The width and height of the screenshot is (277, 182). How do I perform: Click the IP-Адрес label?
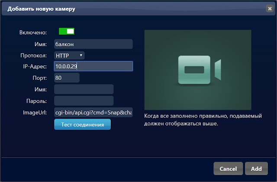pos(35,66)
